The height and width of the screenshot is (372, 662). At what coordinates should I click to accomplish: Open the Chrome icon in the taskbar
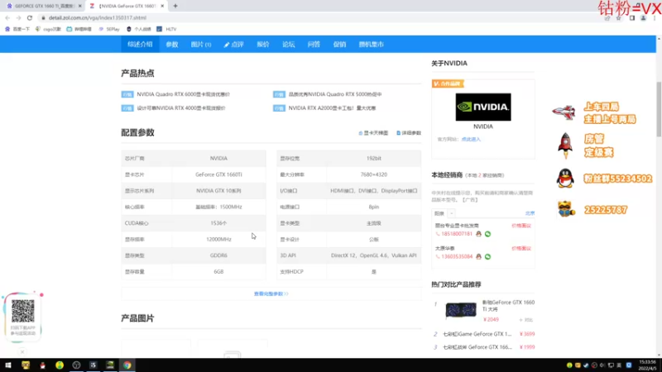[x=127, y=365]
